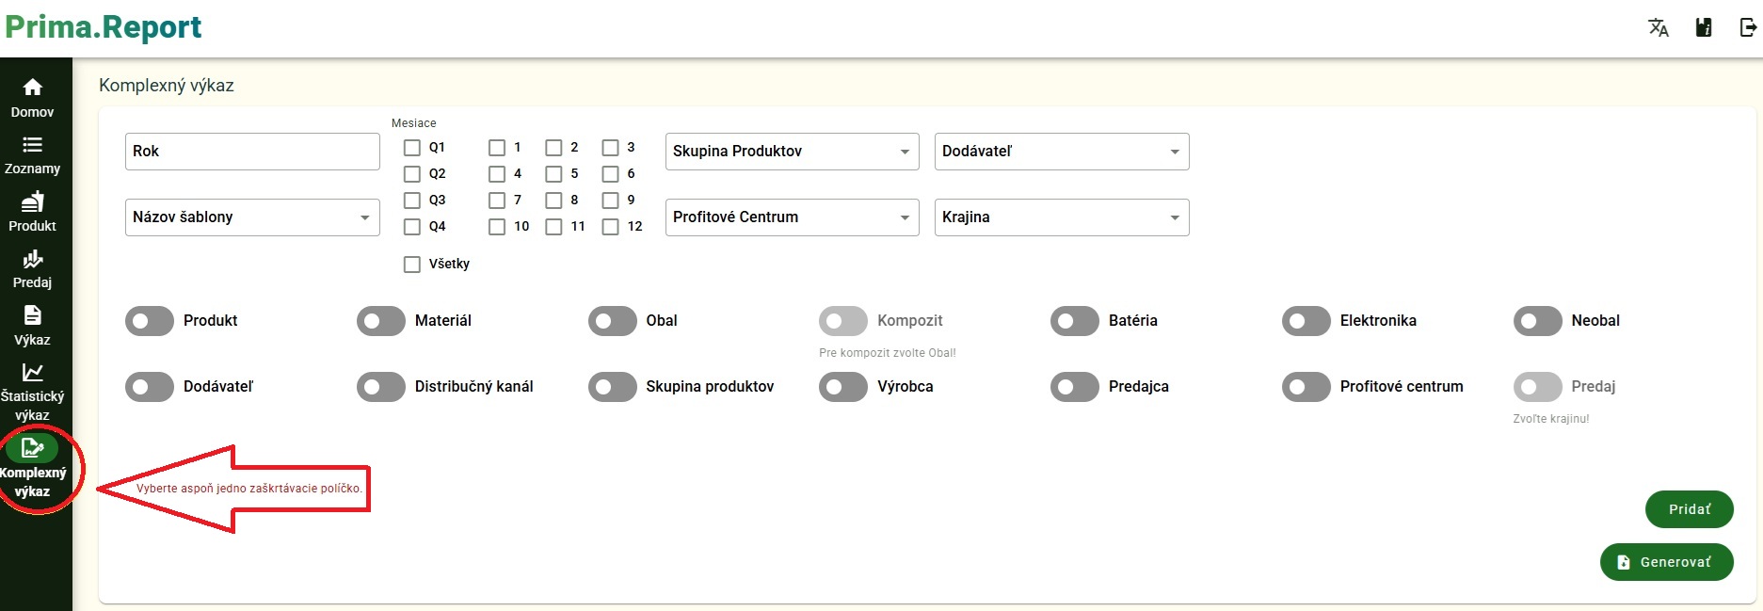Image resolution: width=1763 pixels, height=611 pixels.
Task: Click the Domov home icon
Action: coord(32,88)
